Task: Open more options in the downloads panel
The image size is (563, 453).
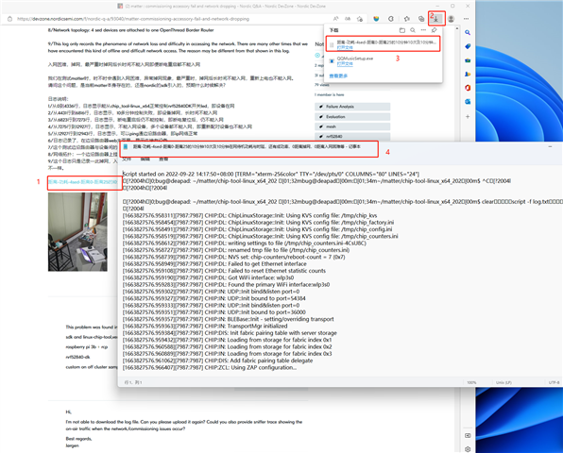Action: pos(423,30)
